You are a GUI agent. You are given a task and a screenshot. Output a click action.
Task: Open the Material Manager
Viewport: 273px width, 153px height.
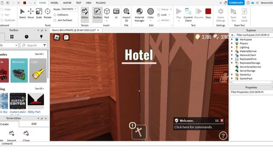(139, 15)
